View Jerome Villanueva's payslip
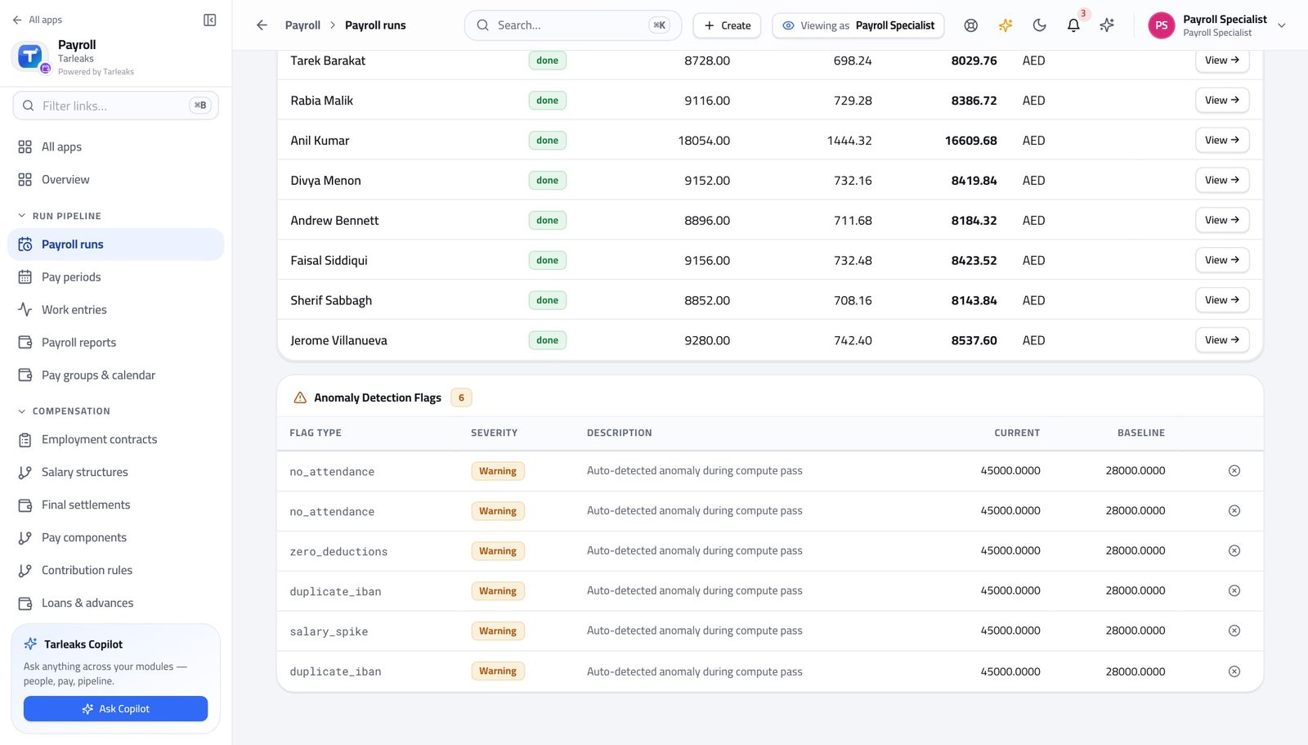Image resolution: width=1308 pixels, height=745 pixels. click(x=1222, y=340)
